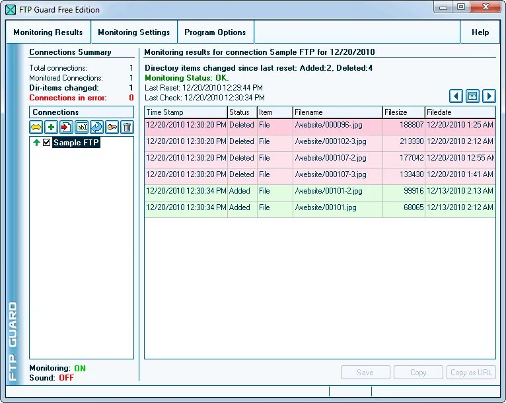Click the Connections panel header

tap(81, 112)
